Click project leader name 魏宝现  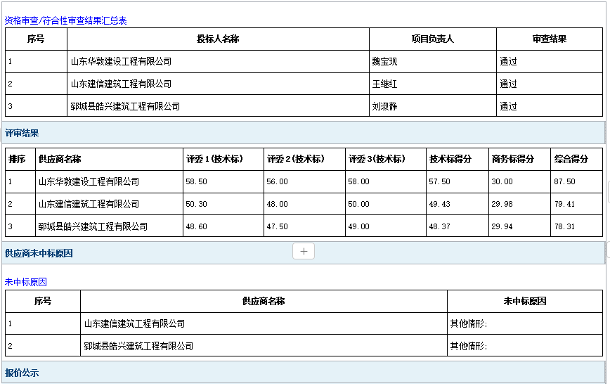pos(384,61)
